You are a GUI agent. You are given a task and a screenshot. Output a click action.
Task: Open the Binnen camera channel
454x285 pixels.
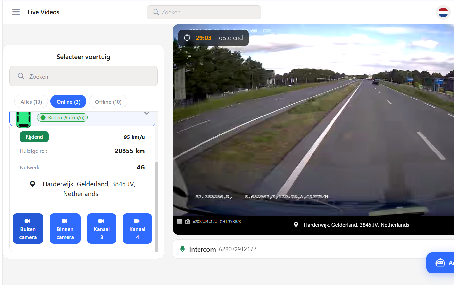65,228
